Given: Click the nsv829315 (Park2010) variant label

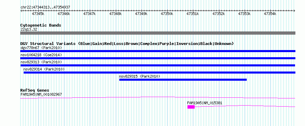Looking at the screenshot, I should (139, 76).
